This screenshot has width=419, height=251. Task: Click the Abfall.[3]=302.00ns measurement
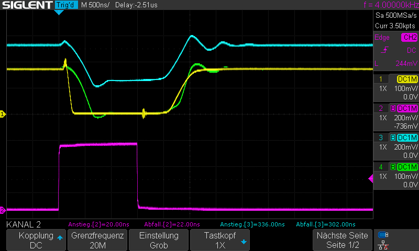[326, 224]
